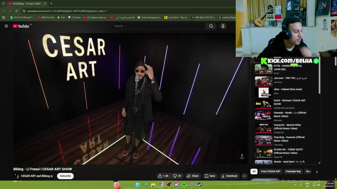This screenshot has width=337, height=189.
Task: Open Discord from the taskbar
Action: [x=176, y=185]
